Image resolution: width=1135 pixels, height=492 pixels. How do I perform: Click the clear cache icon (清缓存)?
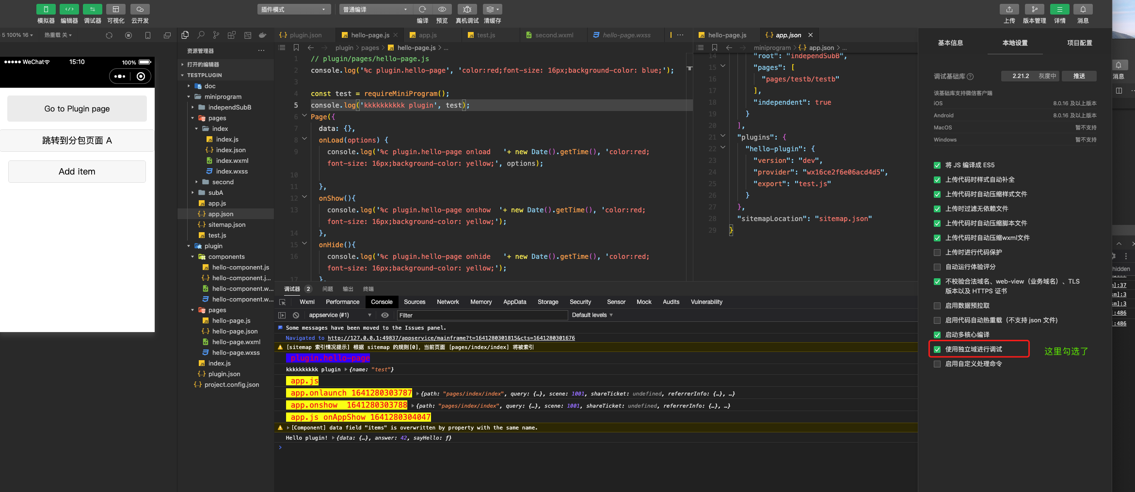pyautogui.click(x=492, y=9)
